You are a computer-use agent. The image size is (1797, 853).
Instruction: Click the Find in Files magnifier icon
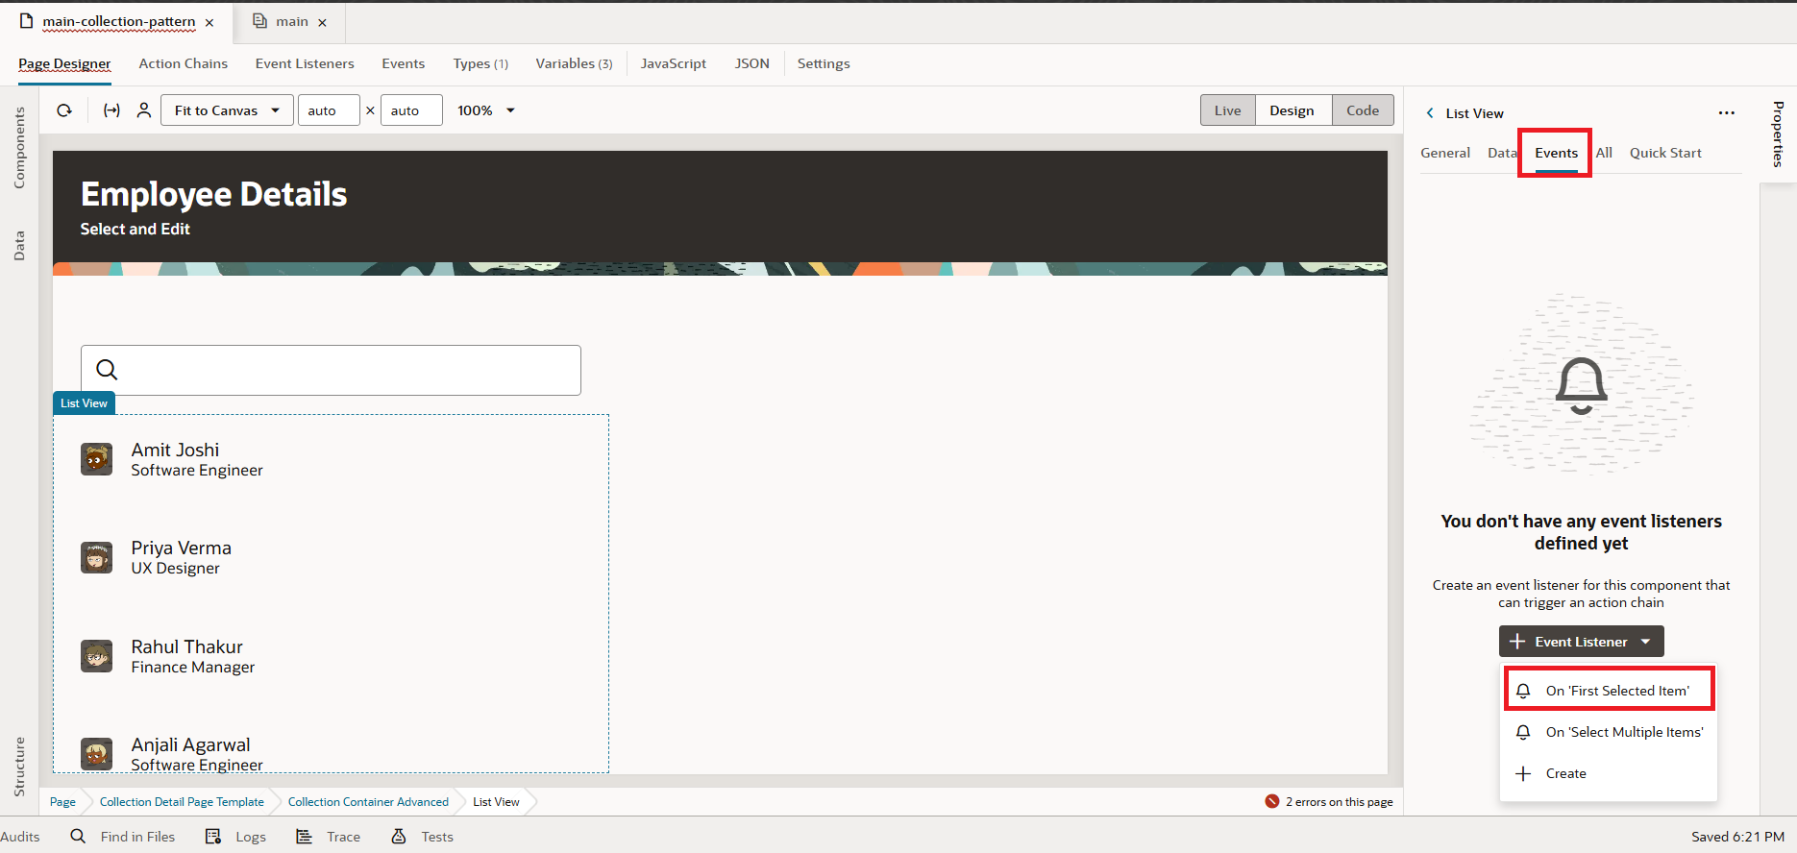point(78,836)
